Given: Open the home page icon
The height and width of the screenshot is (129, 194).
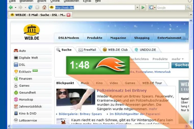Looking at the screenshot, I should tap(44, 8).
